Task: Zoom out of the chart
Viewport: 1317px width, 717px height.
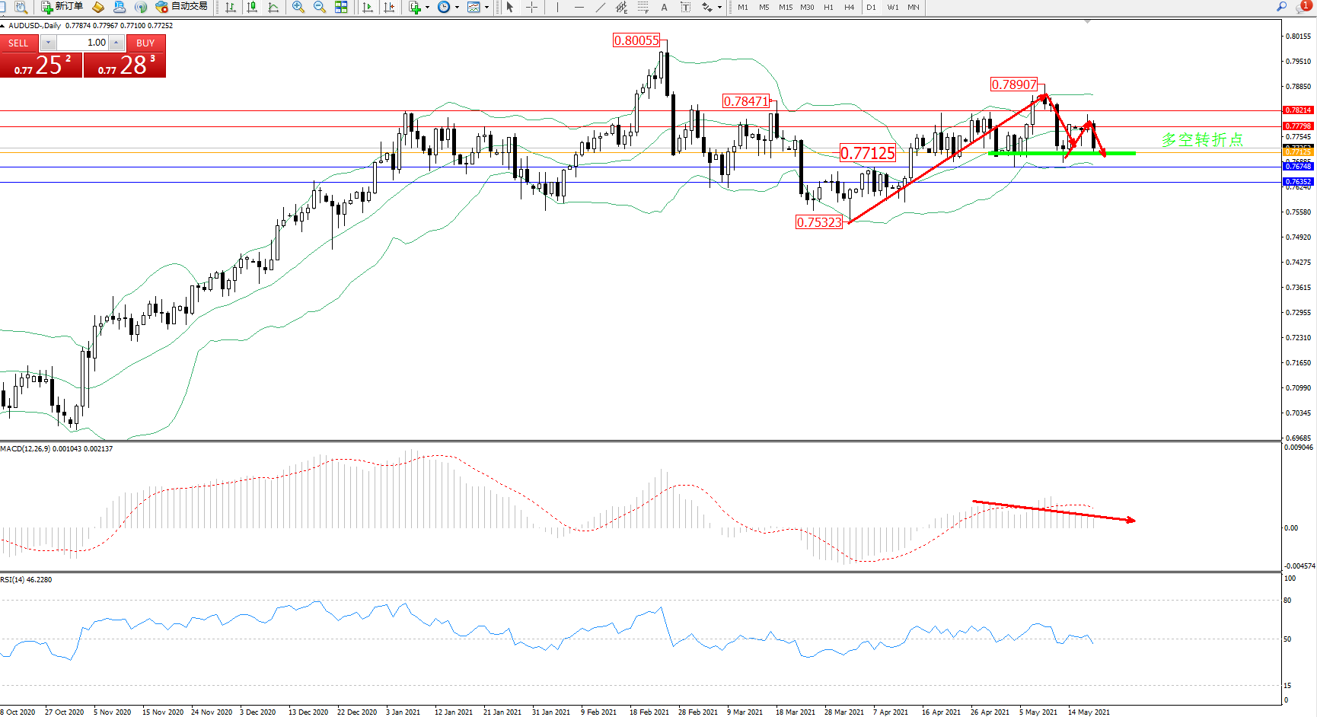Action: point(320,7)
